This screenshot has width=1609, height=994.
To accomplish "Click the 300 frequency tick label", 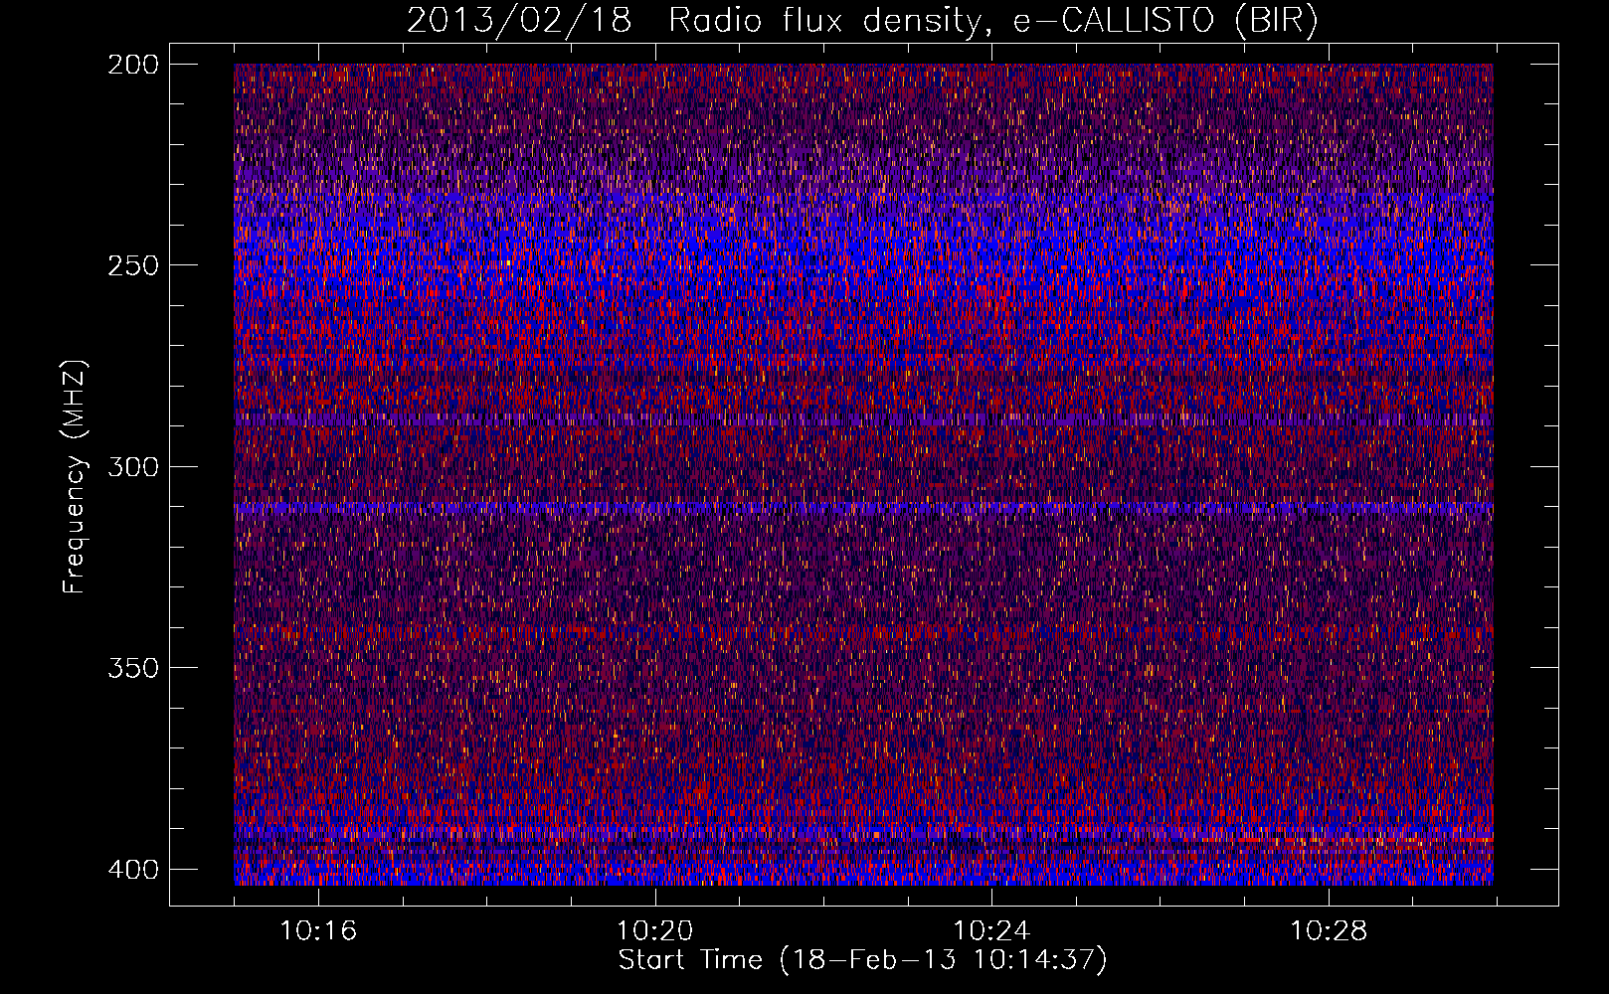I will click(133, 467).
